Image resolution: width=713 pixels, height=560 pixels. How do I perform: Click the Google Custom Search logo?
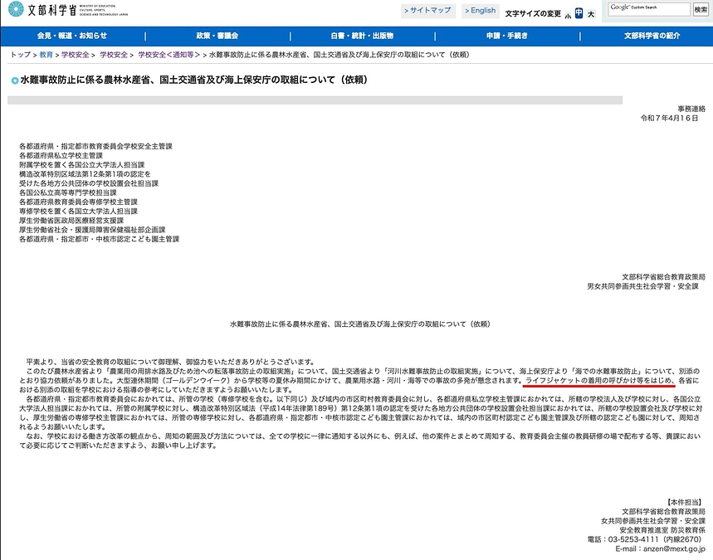pos(618,8)
